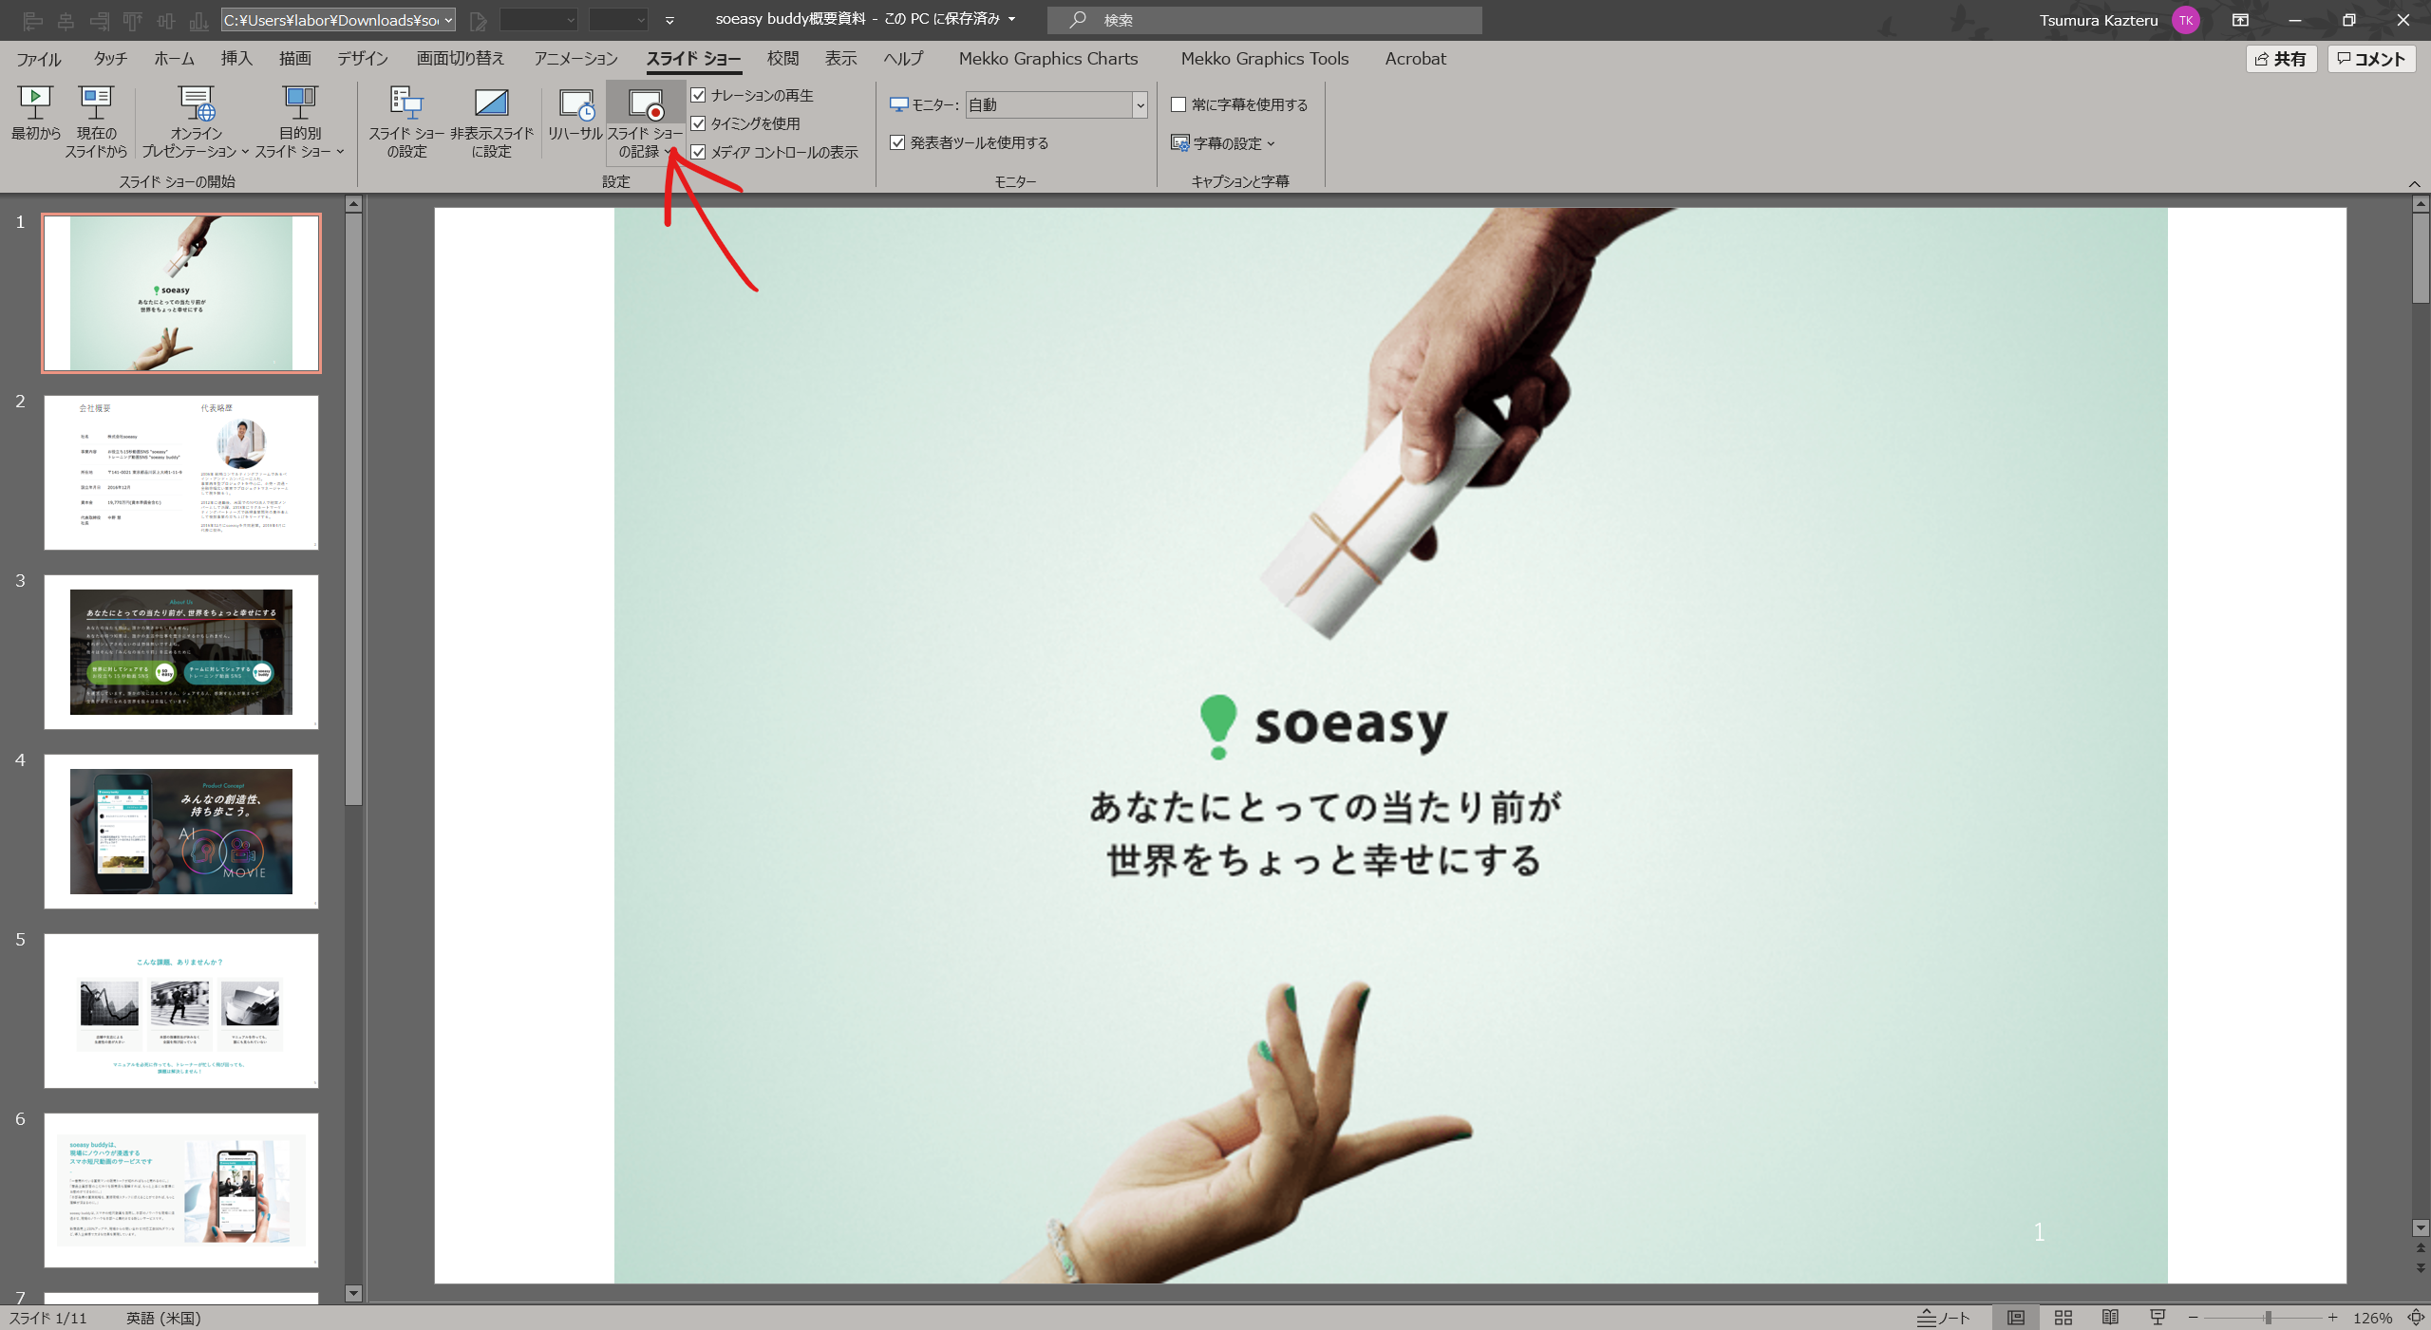
Task: Start from current slide (現在のスライドから)
Action: pyautogui.click(x=96, y=122)
